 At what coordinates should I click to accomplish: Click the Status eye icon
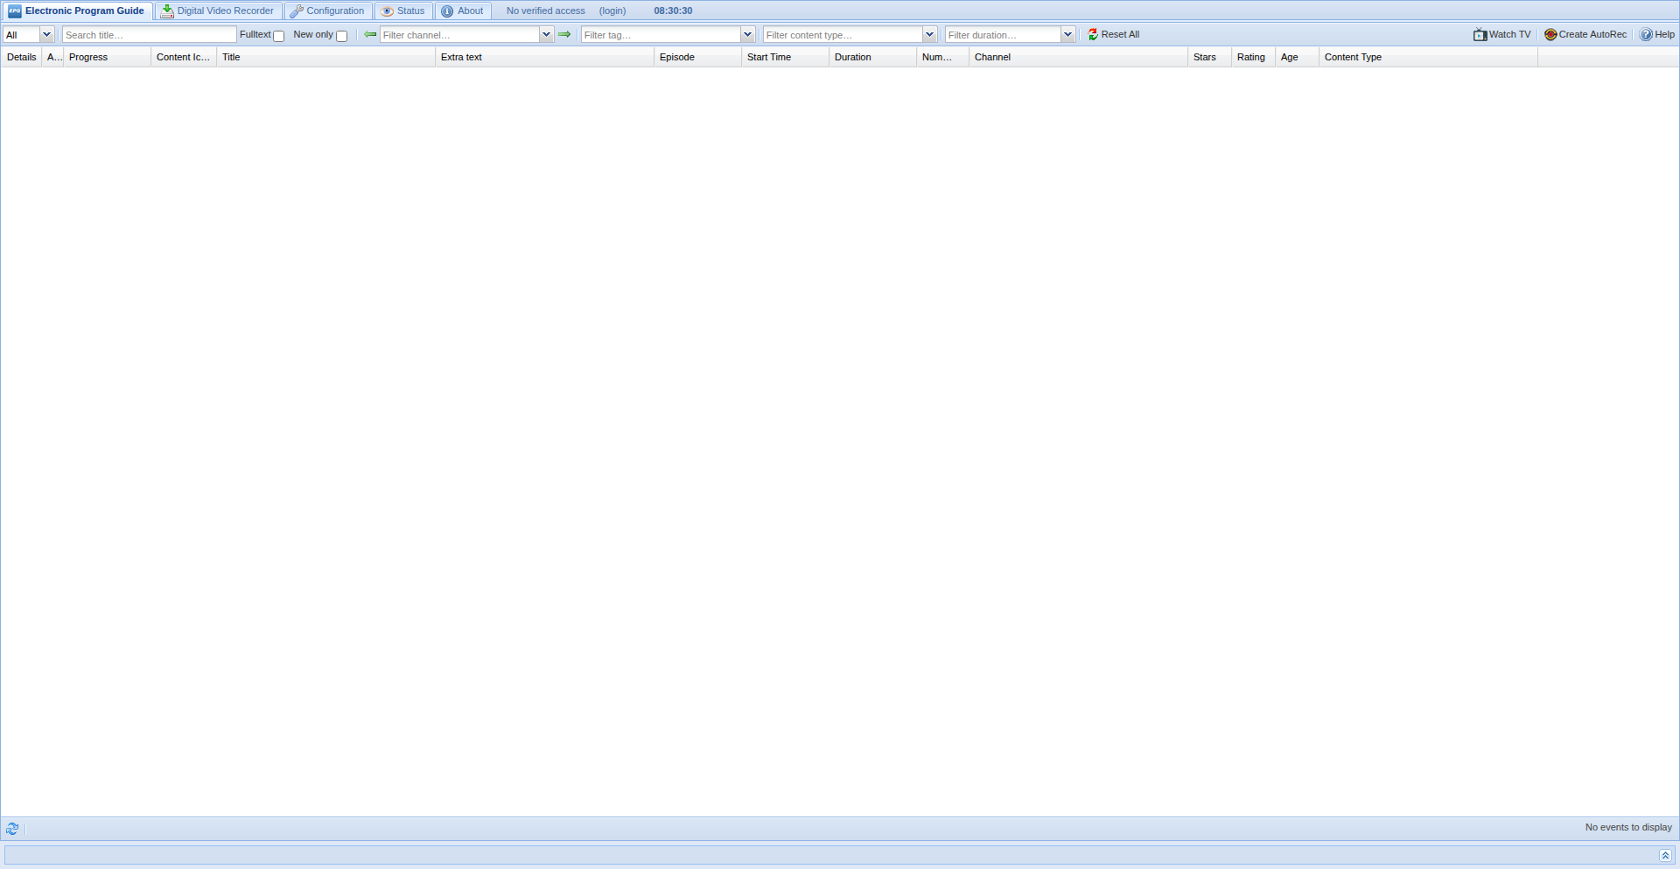coord(387,11)
